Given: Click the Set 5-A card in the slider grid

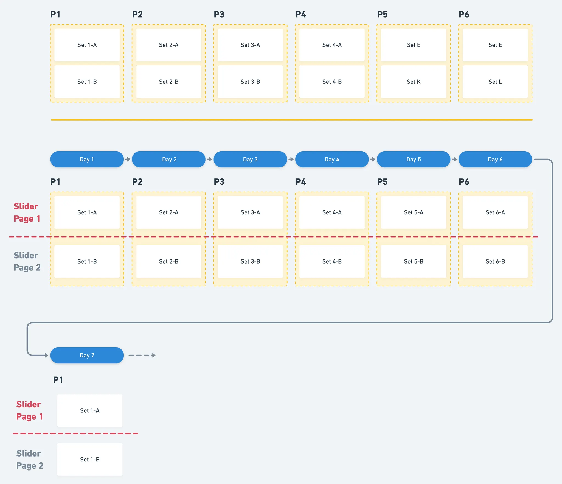Looking at the screenshot, I should pos(413,212).
